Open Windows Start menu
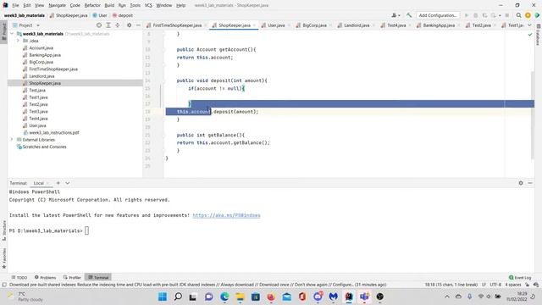Viewport: 542px width, 305px height. (163, 297)
